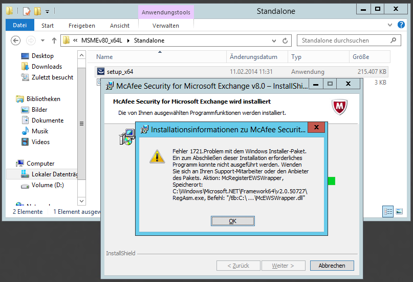Open the Dokumente library
This screenshot has width=413, height=282.
pyautogui.click(x=48, y=120)
